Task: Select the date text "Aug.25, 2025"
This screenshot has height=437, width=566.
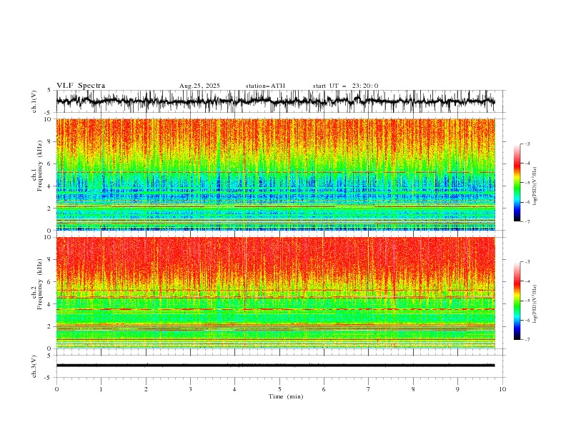Action: [199, 86]
